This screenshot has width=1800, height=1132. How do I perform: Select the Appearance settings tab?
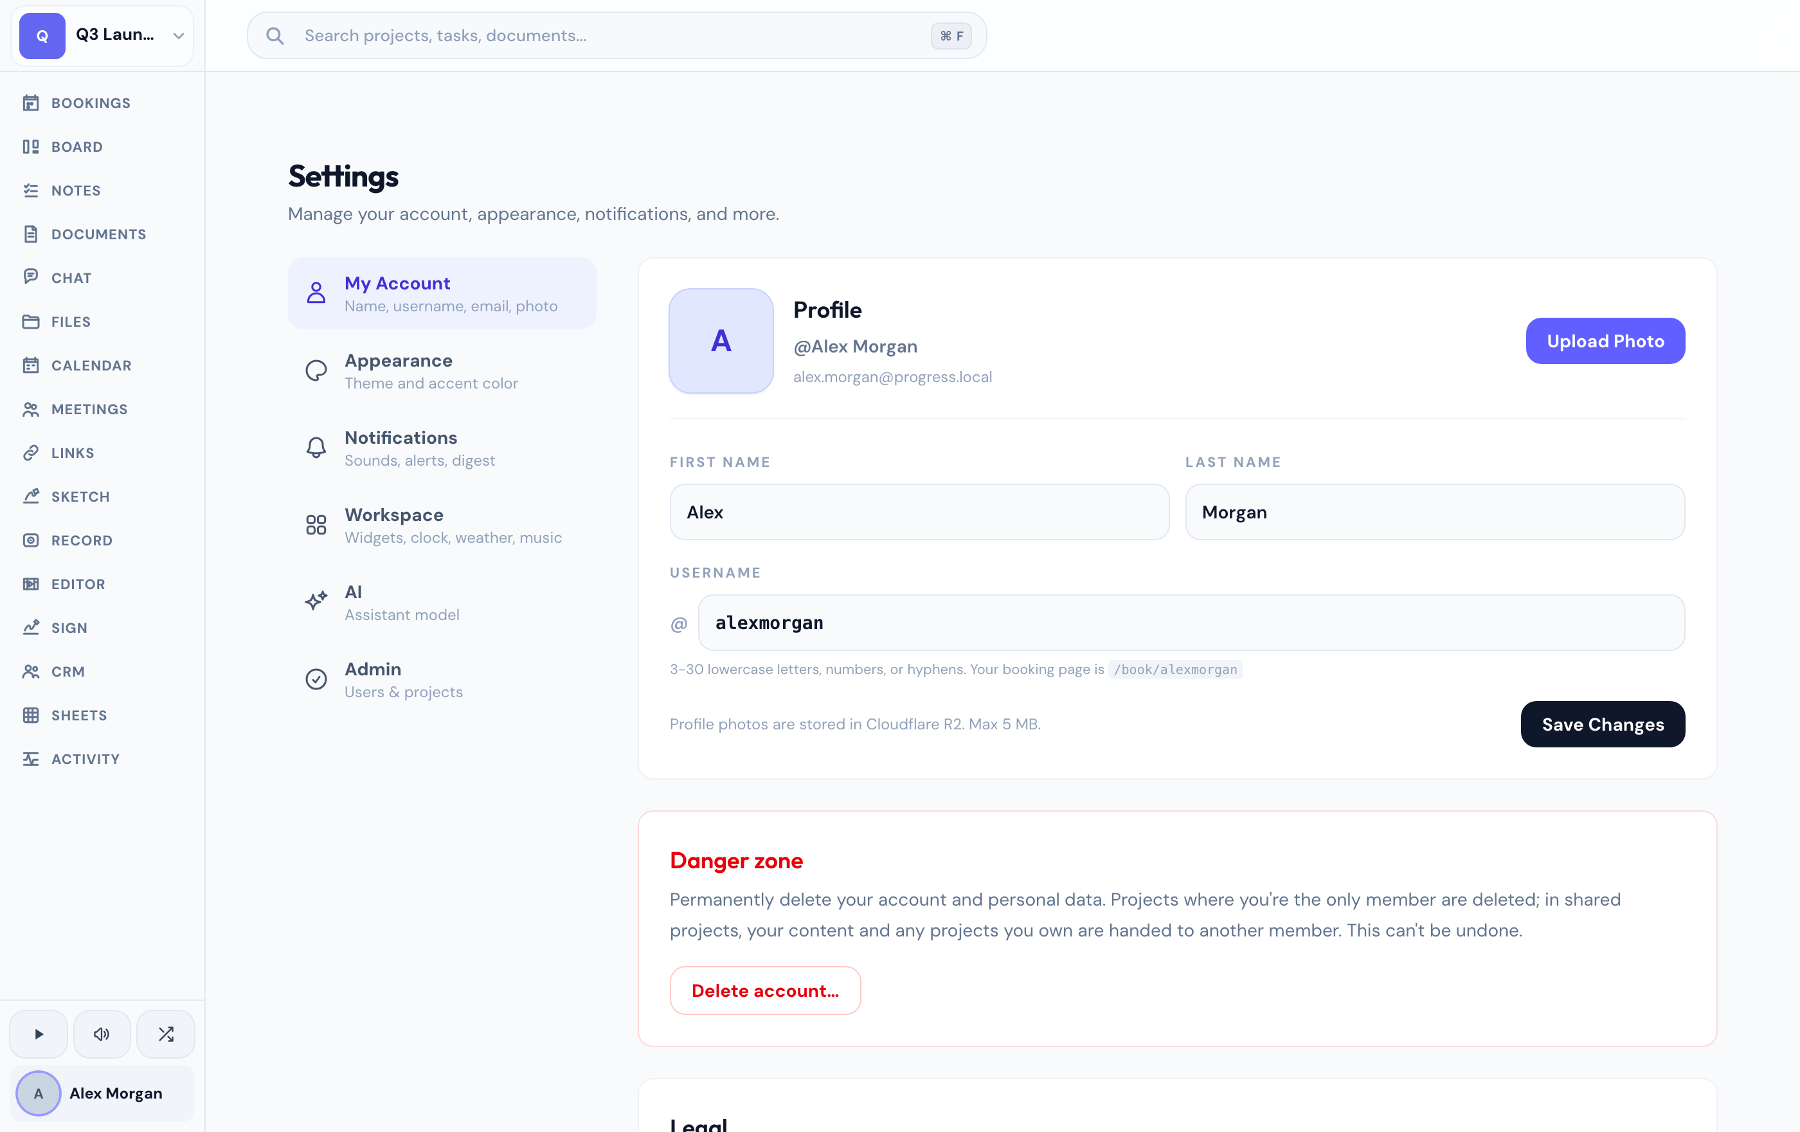click(x=442, y=371)
